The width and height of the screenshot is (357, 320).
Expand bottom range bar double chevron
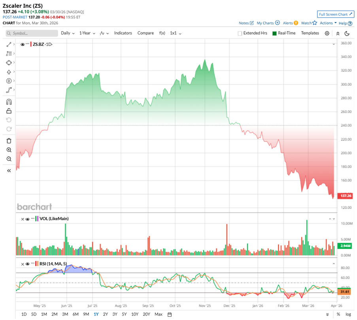coord(327,314)
